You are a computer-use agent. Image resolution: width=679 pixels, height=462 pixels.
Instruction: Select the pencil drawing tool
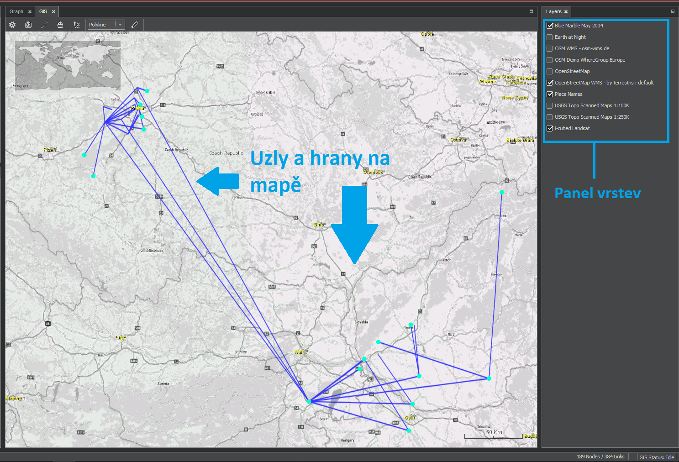(134, 25)
